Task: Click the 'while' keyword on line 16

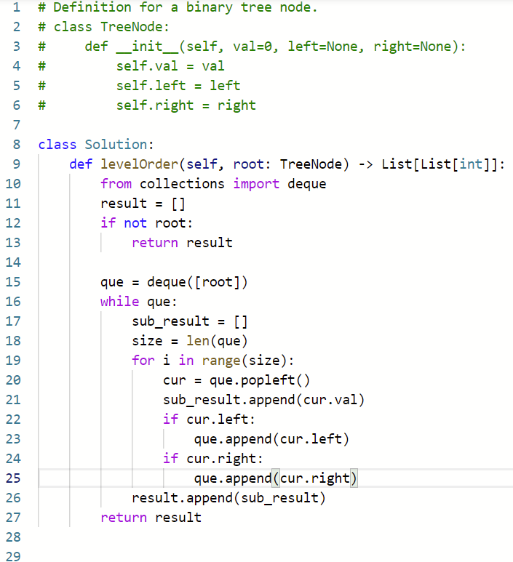Action: click(119, 302)
